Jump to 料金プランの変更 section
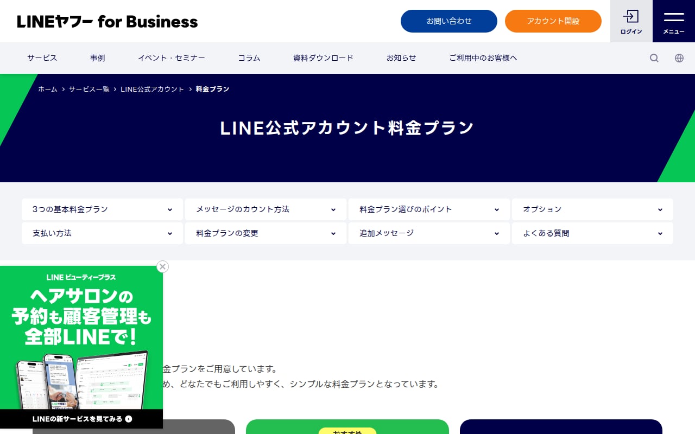The image size is (695, 434). point(266,233)
